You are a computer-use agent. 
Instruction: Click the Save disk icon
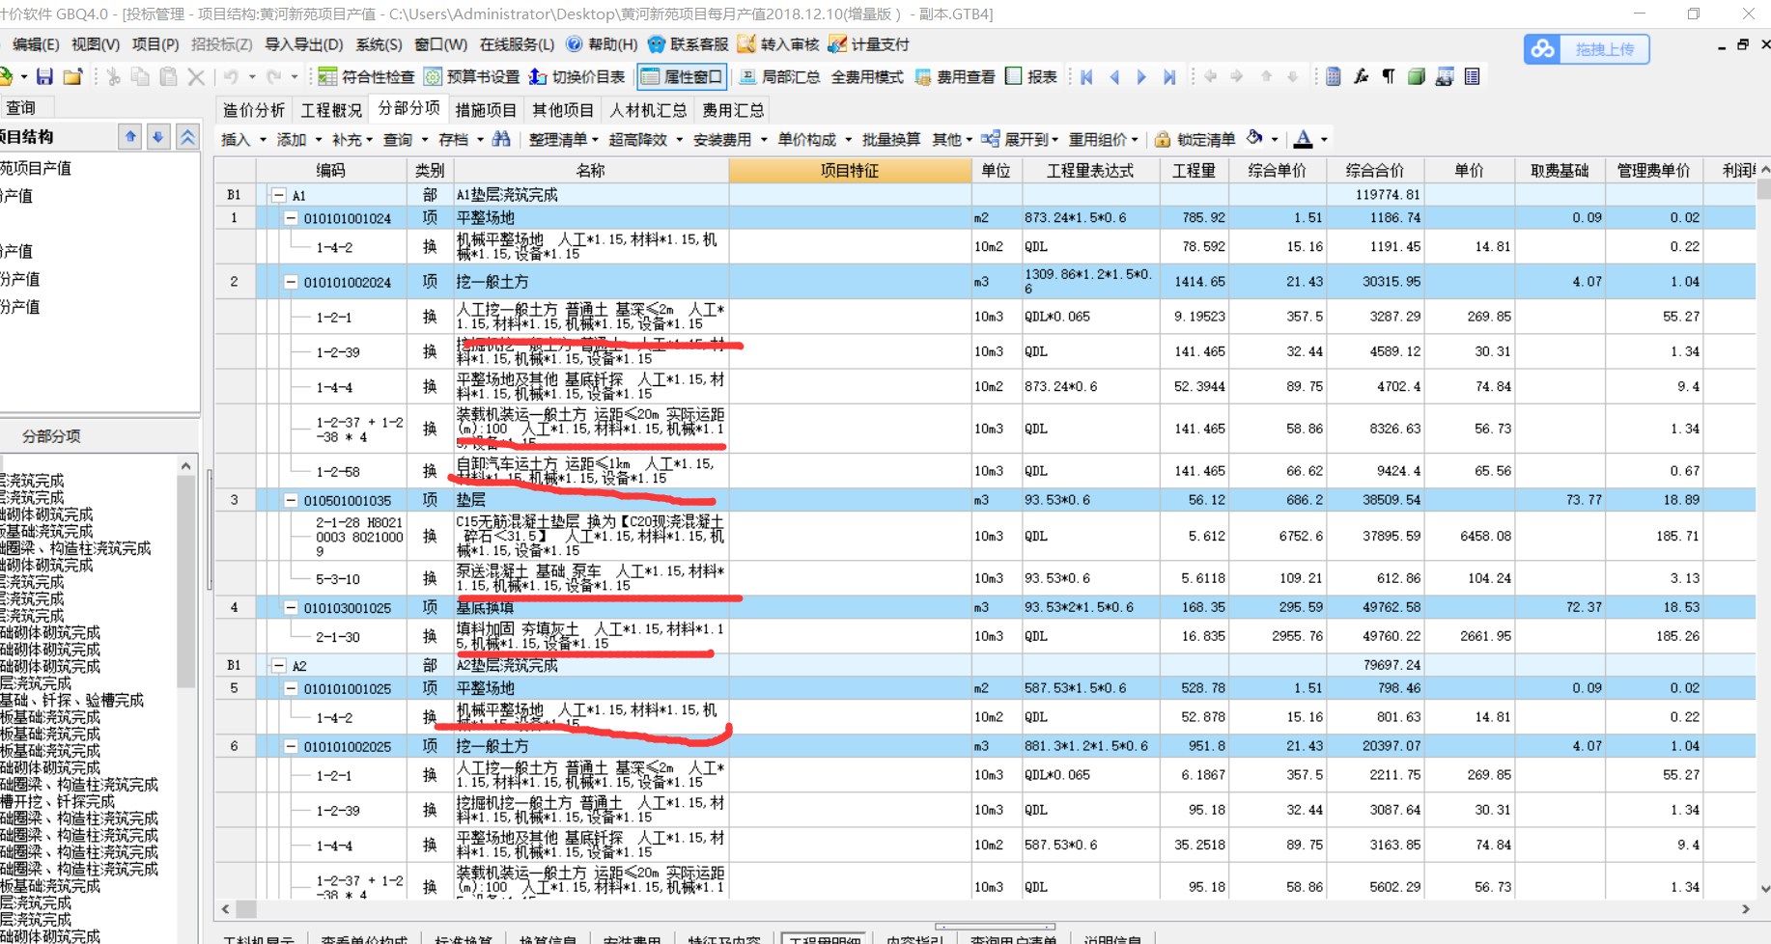[x=44, y=77]
